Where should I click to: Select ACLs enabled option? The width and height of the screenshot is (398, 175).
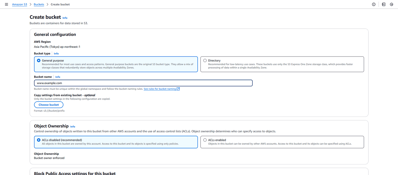[x=205, y=140]
